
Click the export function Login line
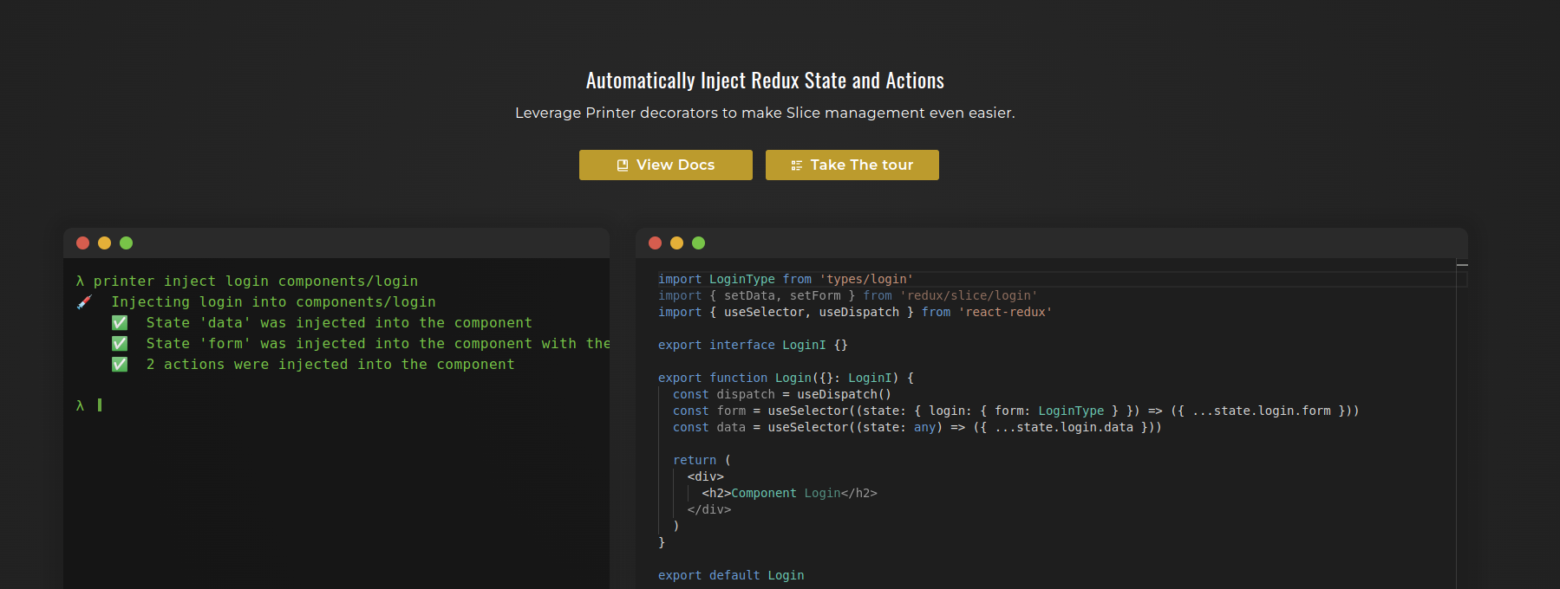tap(786, 378)
